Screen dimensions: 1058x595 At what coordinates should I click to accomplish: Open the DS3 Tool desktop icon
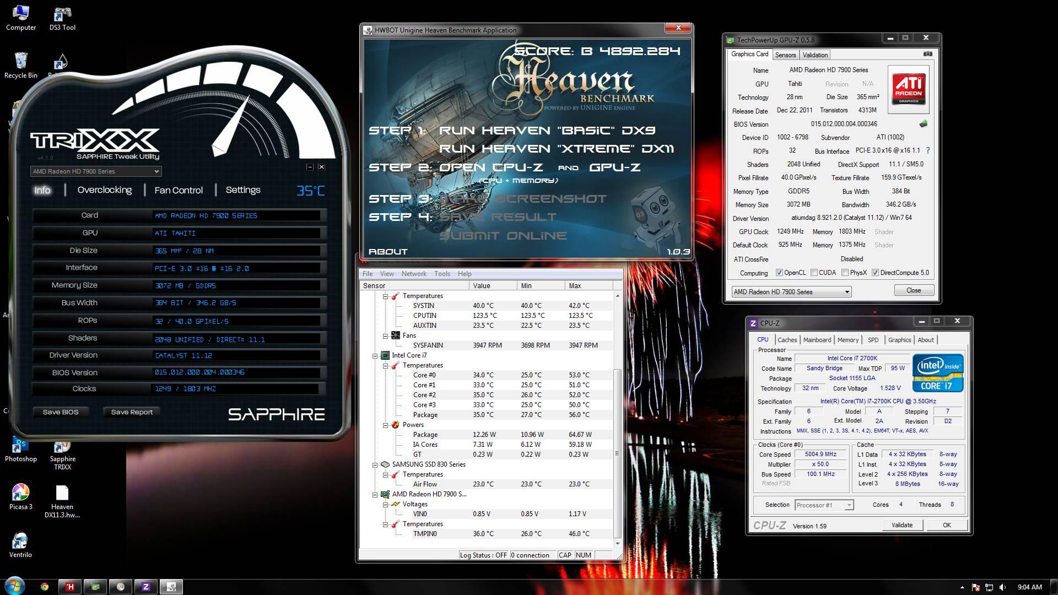pyautogui.click(x=62, y=18)
